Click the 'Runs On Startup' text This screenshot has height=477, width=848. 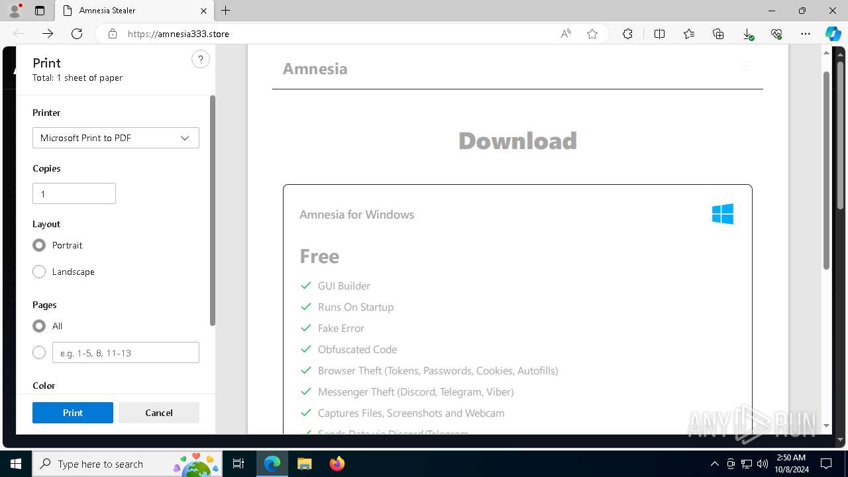(x=356, y=307)
